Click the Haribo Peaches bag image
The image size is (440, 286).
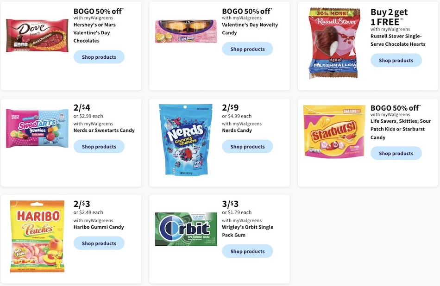point(37,236)
